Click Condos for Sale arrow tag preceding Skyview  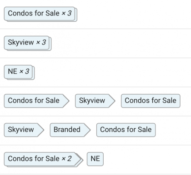click(x=36, y=101)
